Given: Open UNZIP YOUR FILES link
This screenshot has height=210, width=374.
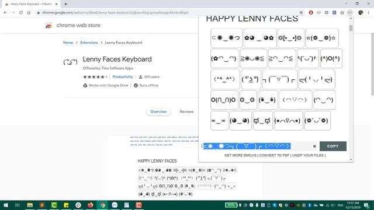Looking at the screenshot, I should coord(308,155).
